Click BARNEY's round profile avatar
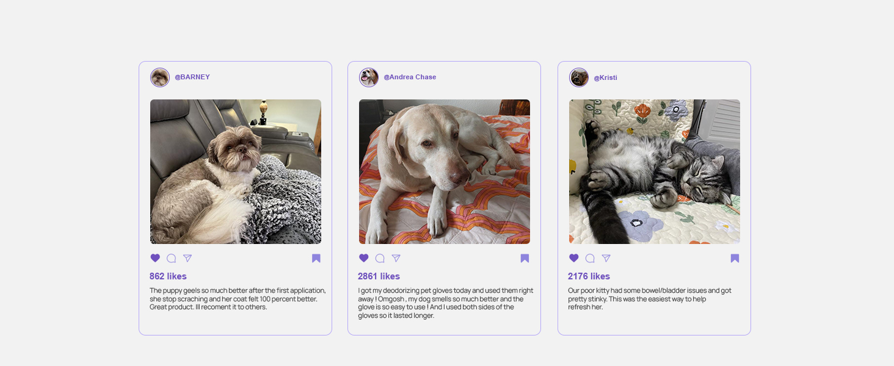This screenshot has height=366, width=894. [160, 77]
